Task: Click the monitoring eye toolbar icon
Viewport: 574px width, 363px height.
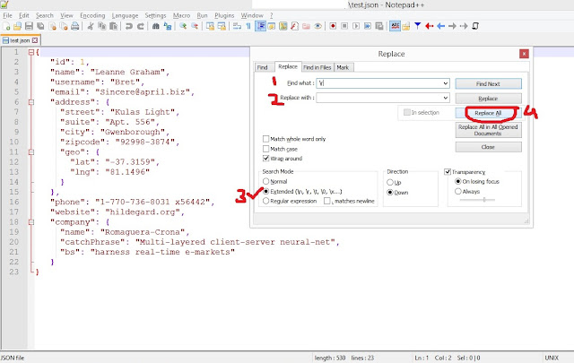Action: (x=317, y=26)
